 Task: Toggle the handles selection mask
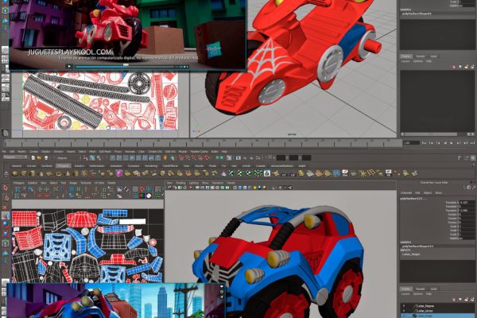click(x=113, y=157)
